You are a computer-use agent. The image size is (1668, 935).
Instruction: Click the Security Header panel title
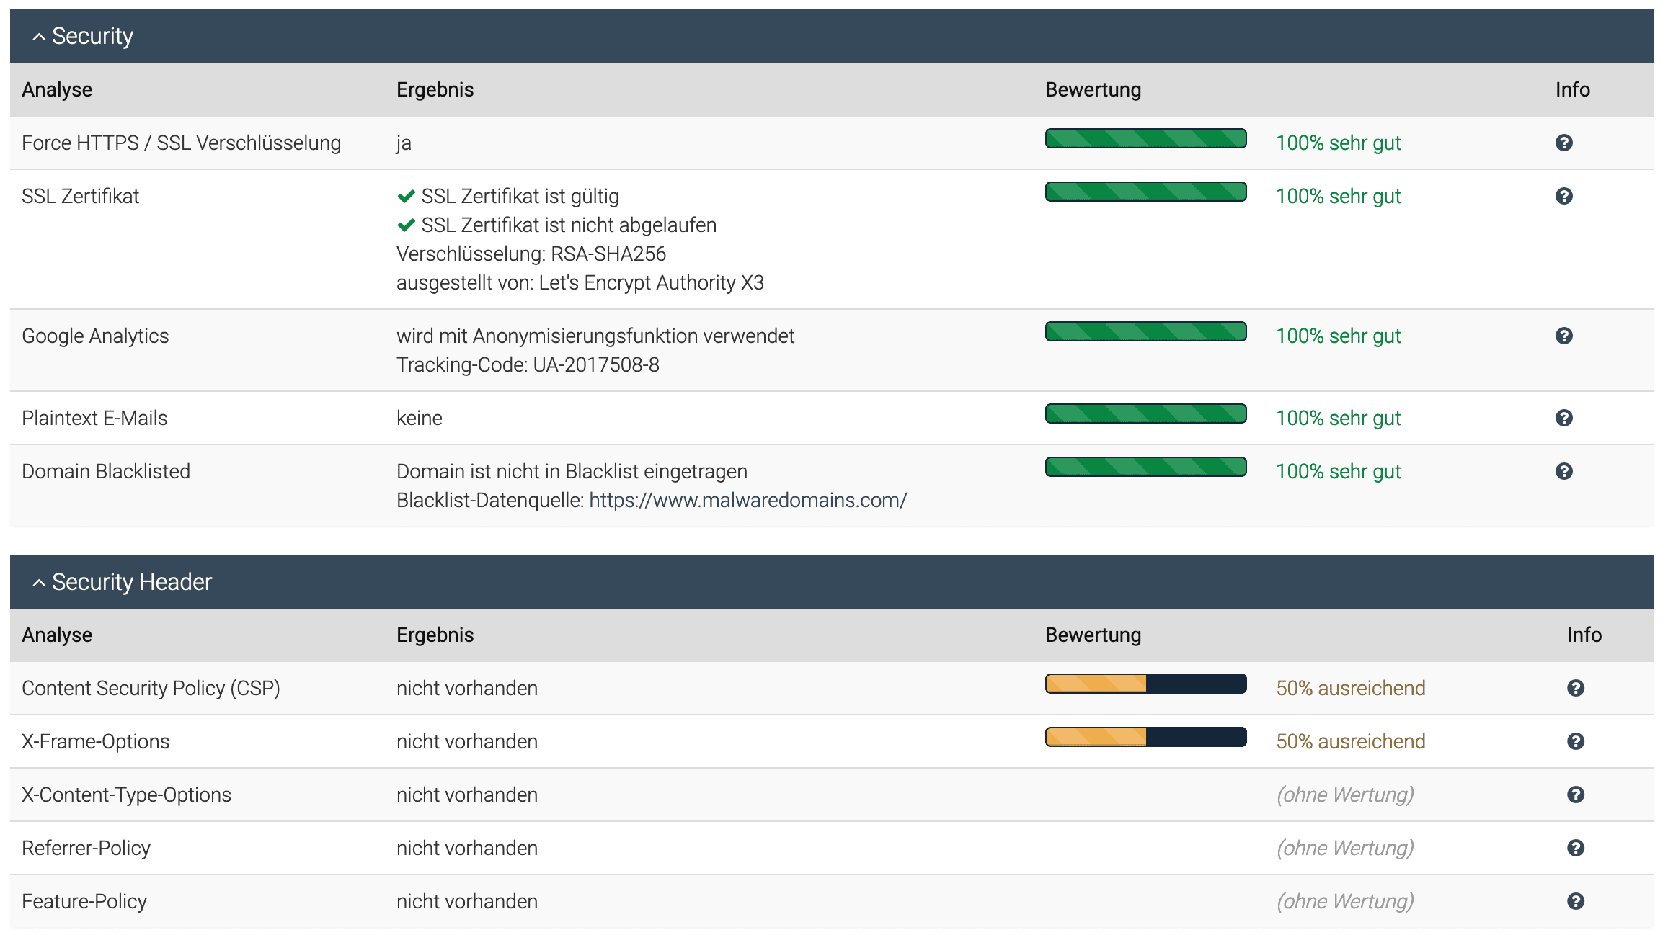[132, 582]
